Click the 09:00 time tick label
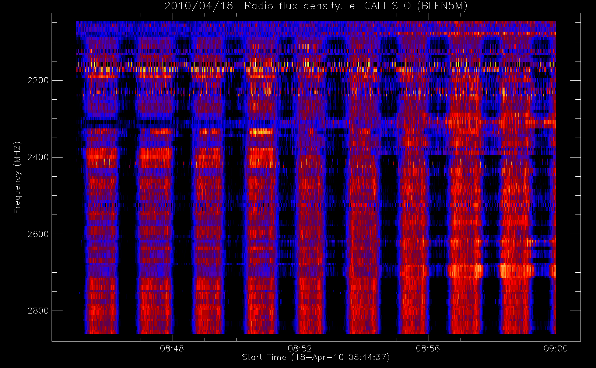Screen dimensions: 596x368 pos(555,348)
